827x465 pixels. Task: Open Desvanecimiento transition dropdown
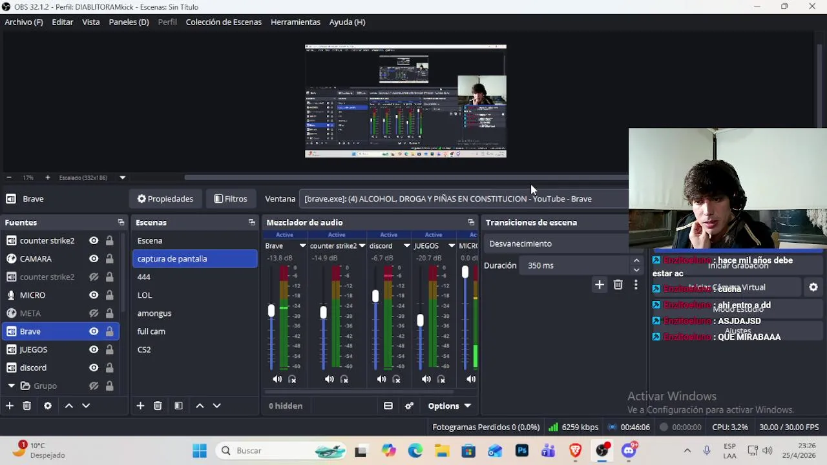tap(557, 243)
